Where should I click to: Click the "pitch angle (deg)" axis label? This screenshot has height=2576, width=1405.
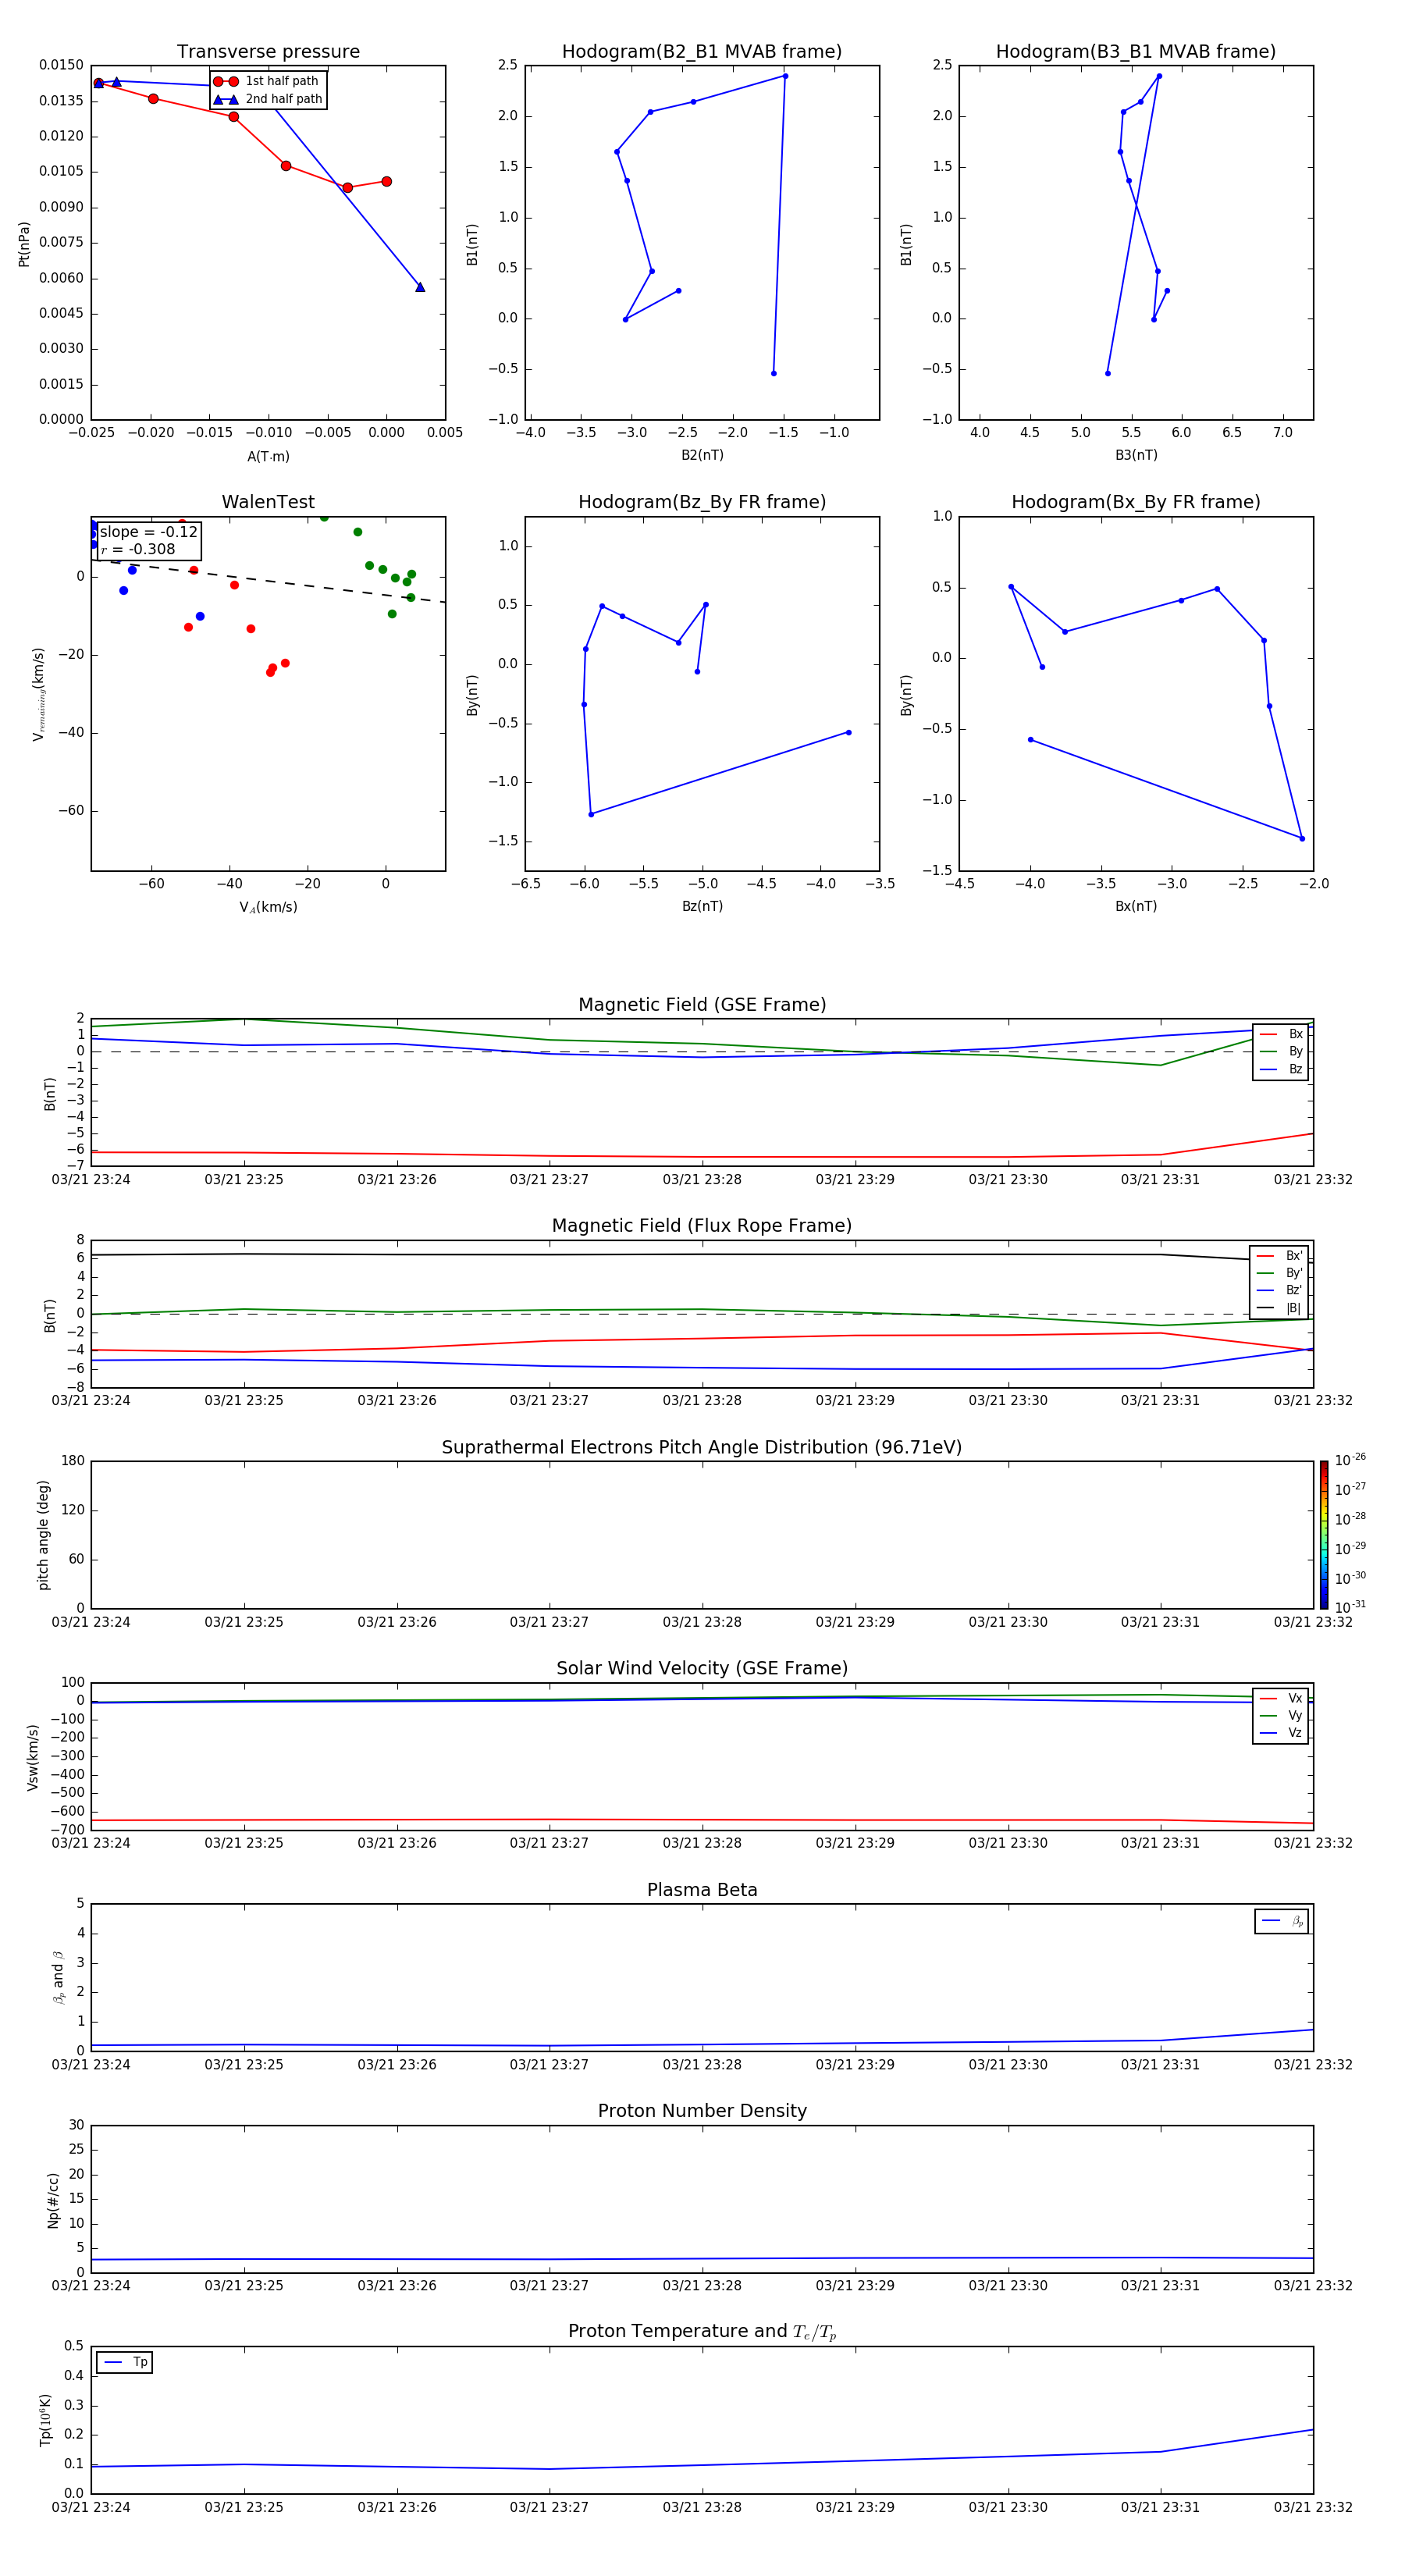43,1535
